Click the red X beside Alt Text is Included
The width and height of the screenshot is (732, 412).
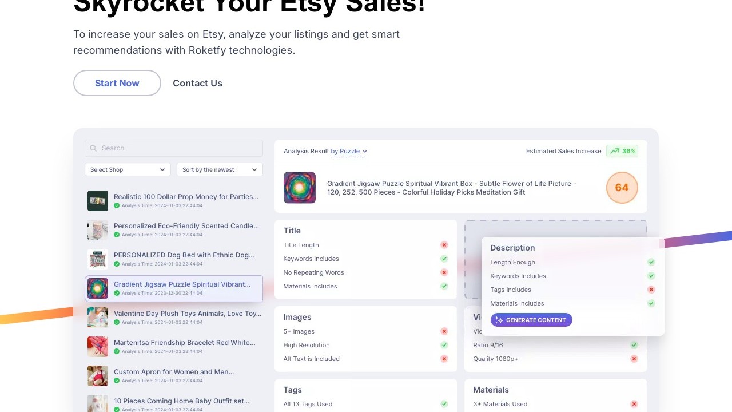point(444,359)
